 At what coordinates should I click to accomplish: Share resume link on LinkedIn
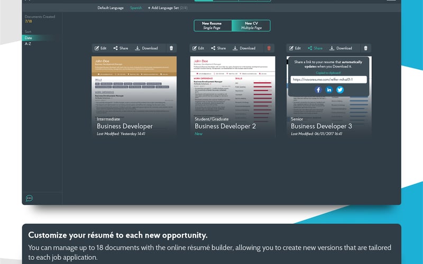[x=329, y=90]
